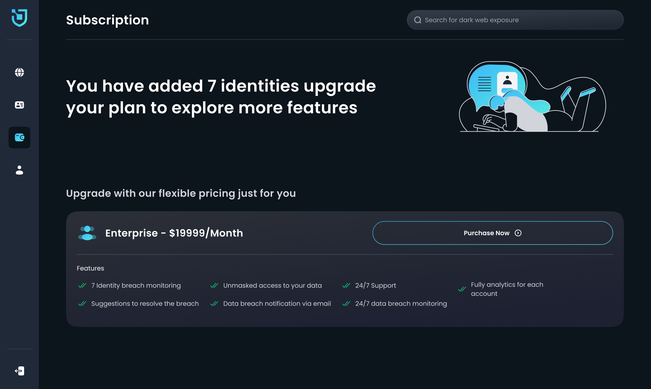The width and height of the screenshot is (651, 389).
Task: Click the Enterprise plan group icon
Action: (87, 233)
